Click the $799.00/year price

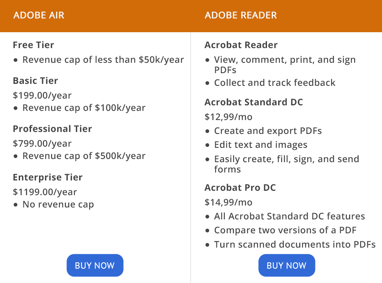click(42, 143)
